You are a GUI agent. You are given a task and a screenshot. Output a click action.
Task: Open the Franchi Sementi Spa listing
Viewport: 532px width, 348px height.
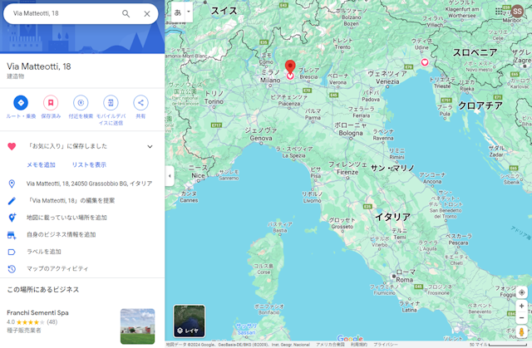(37, 313)
